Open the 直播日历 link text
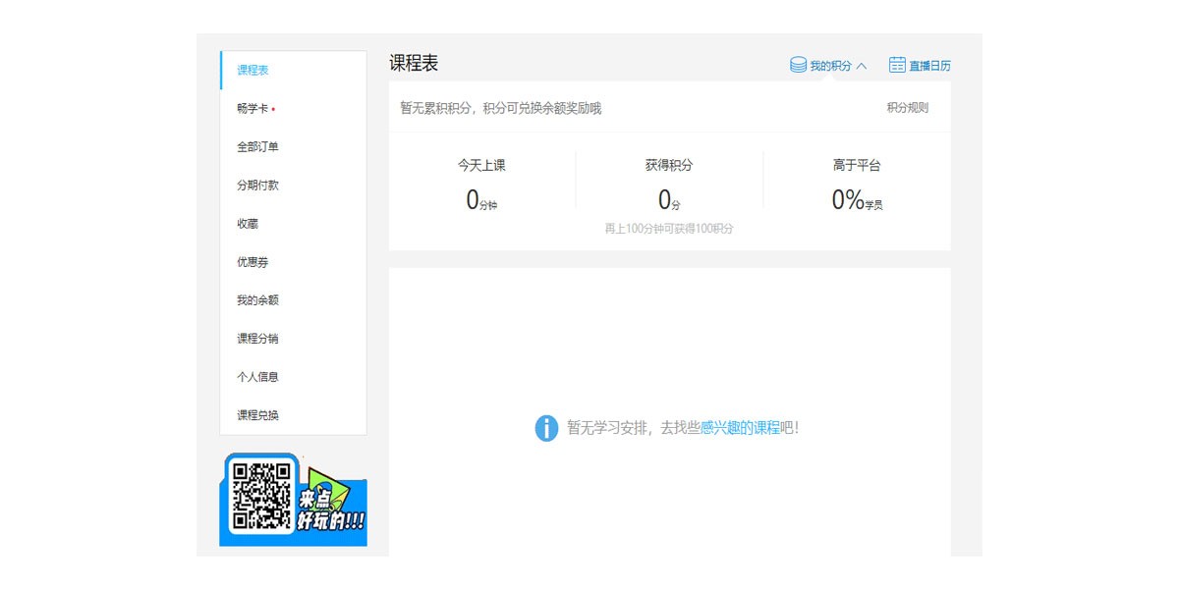The image size is (1179, 589). point(929,66)
